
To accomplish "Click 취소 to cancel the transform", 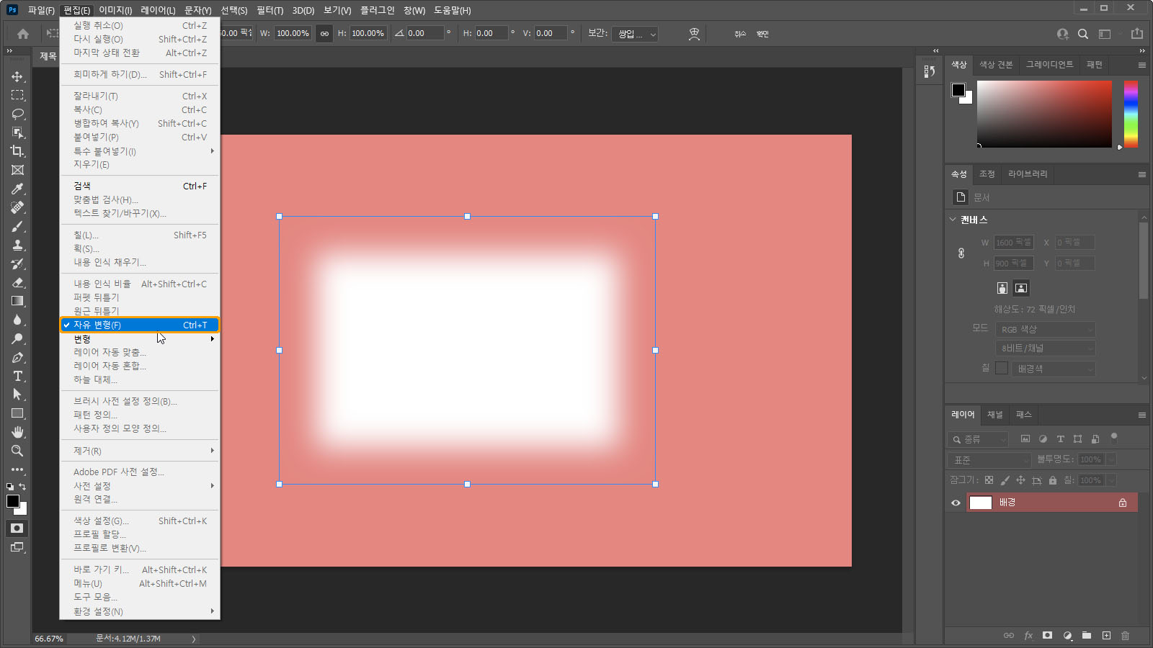I will pos(740,34).
